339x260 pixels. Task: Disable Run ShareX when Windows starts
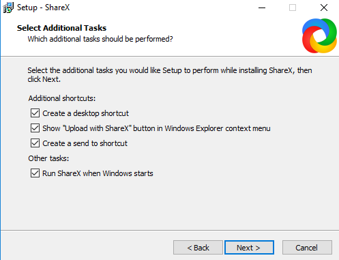click(x=35, y=173)
